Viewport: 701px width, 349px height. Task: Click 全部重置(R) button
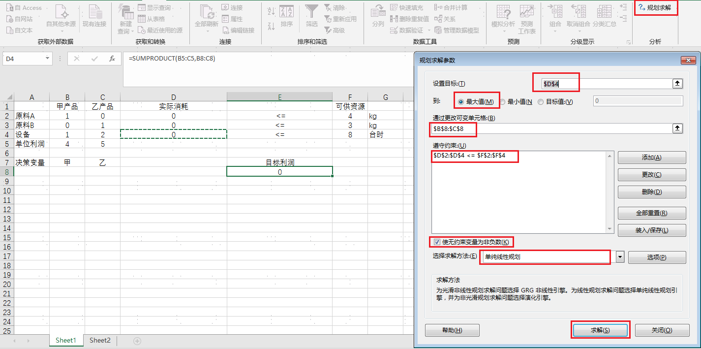pyautogui.click(x=652, y=213)
